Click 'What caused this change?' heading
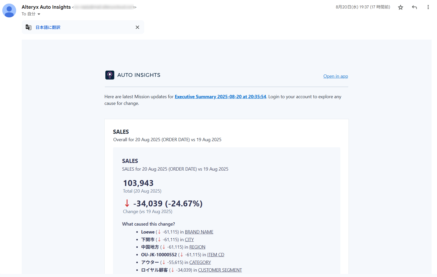The width and height of the screenshot is (437, 277). 149,224
